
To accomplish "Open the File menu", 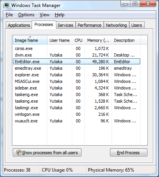I will pos(9,15).
